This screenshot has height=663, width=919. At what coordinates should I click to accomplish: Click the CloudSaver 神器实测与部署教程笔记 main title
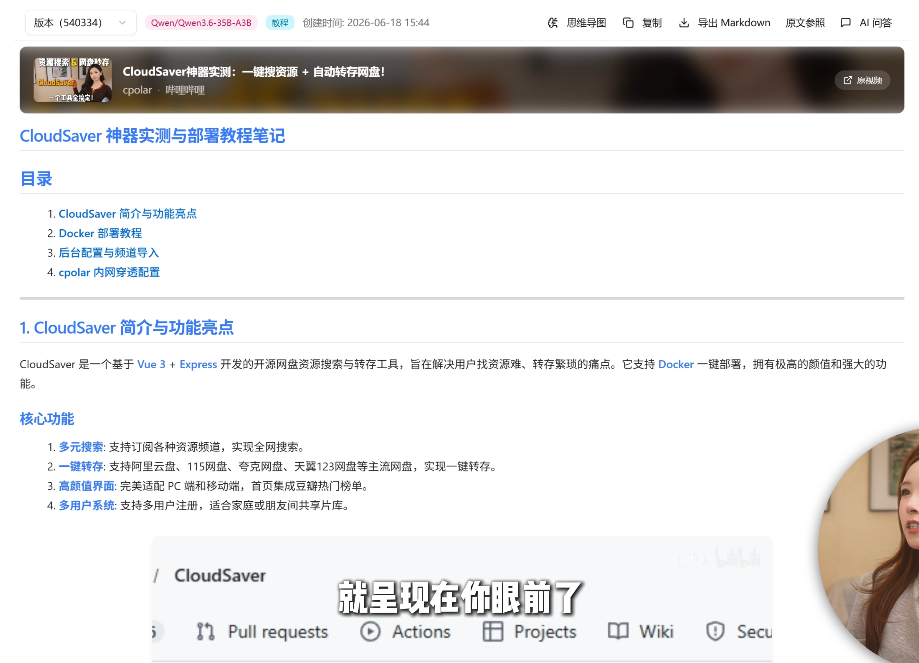tap(152, 136)
